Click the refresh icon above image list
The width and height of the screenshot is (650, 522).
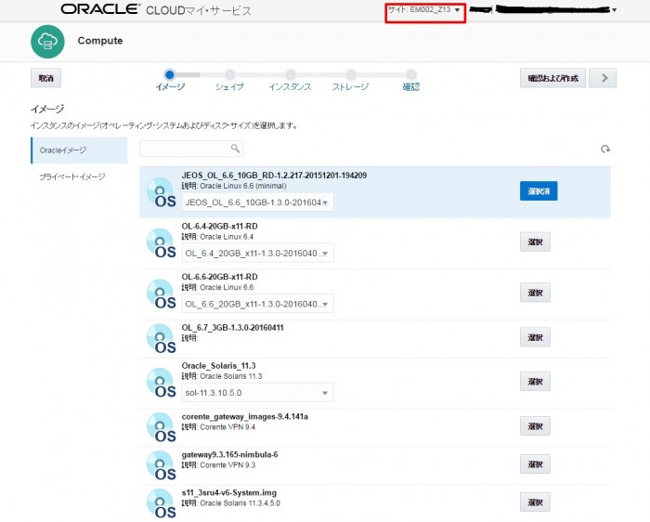605,150
